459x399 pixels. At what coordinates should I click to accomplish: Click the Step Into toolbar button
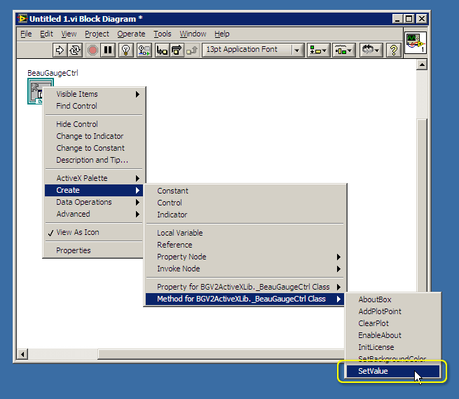(162, 50)
